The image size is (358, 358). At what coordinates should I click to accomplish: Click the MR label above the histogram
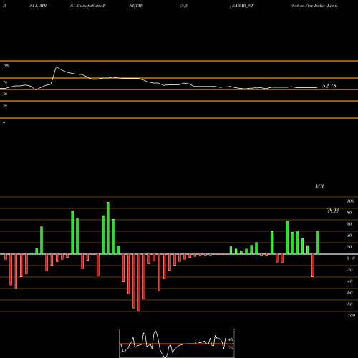click(319, 186)
